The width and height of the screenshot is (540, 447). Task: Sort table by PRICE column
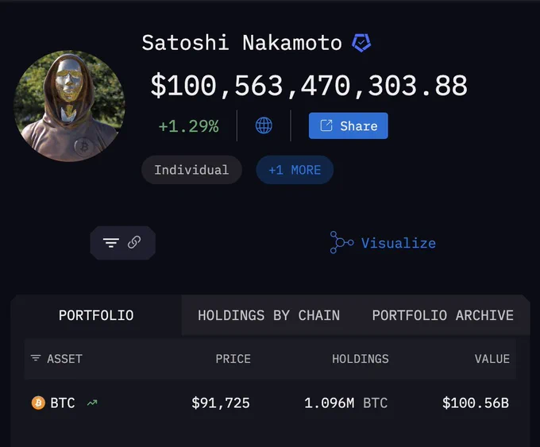click(233, 359)
